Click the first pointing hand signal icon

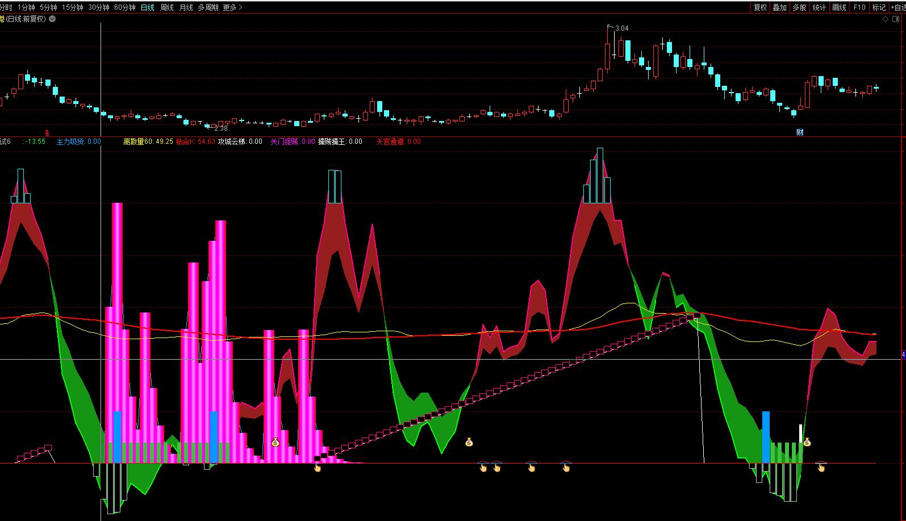click(318, 468)
